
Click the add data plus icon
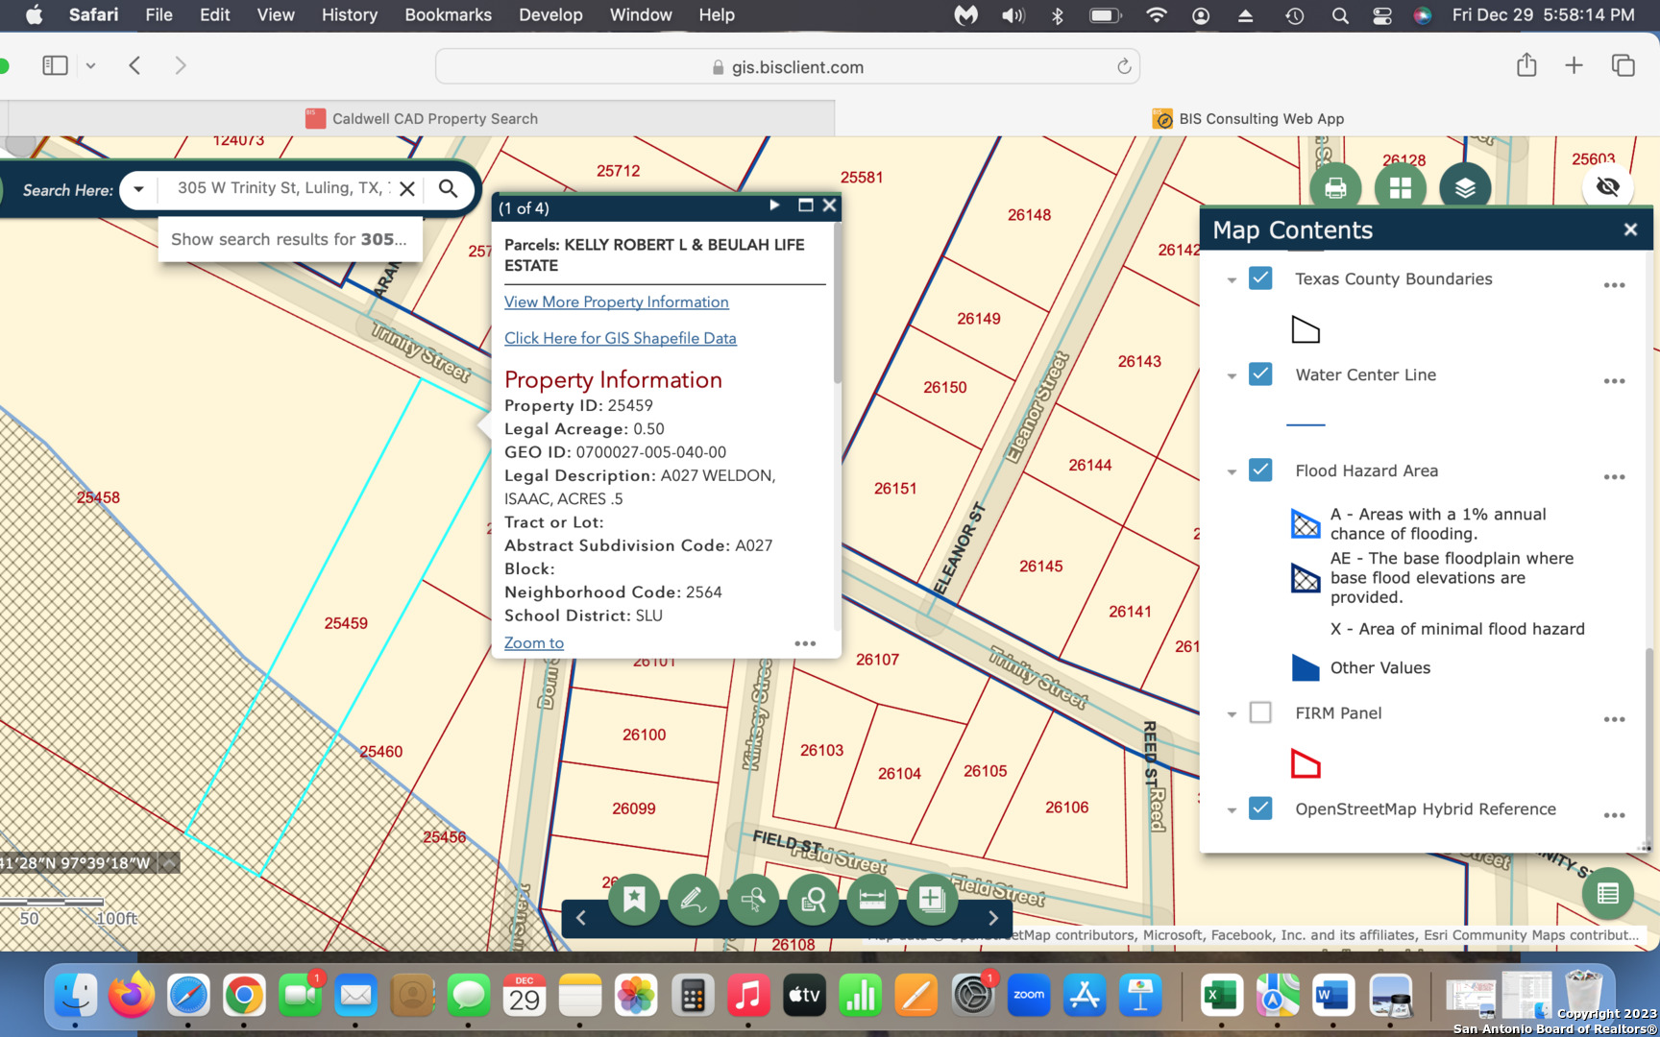pos(931,900)
